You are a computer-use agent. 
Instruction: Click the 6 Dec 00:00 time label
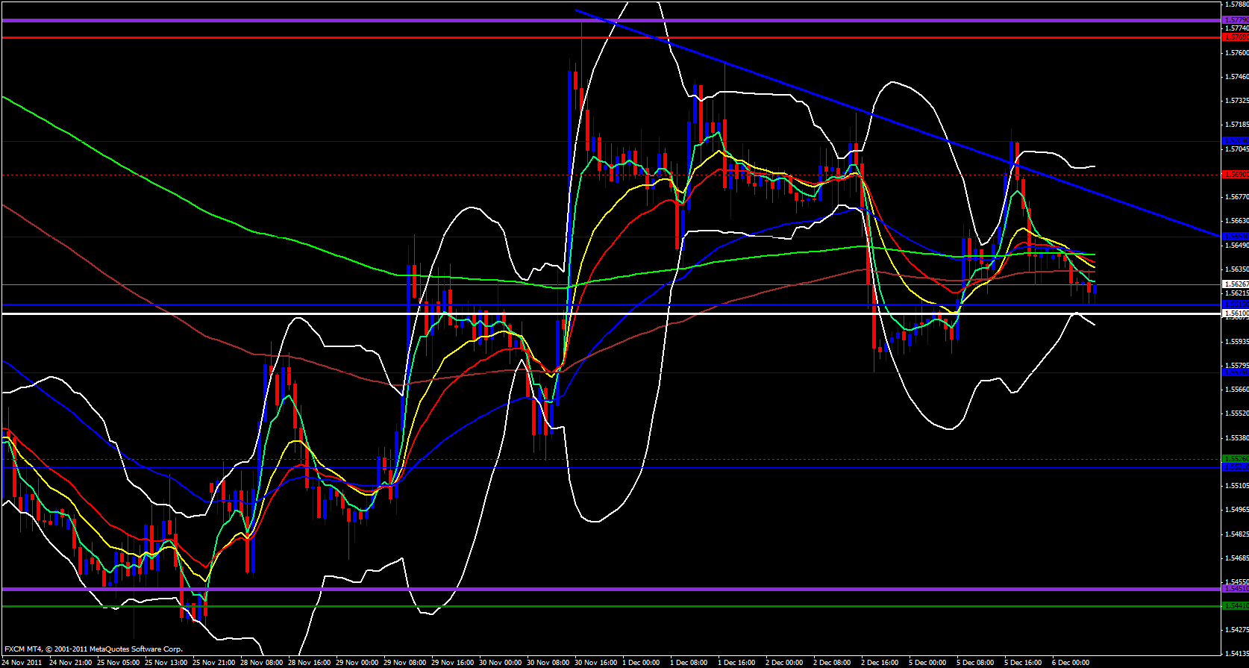pyautogui.click(x=1071, y=662)
